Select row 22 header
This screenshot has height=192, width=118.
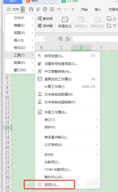click(x=7, y=157)
